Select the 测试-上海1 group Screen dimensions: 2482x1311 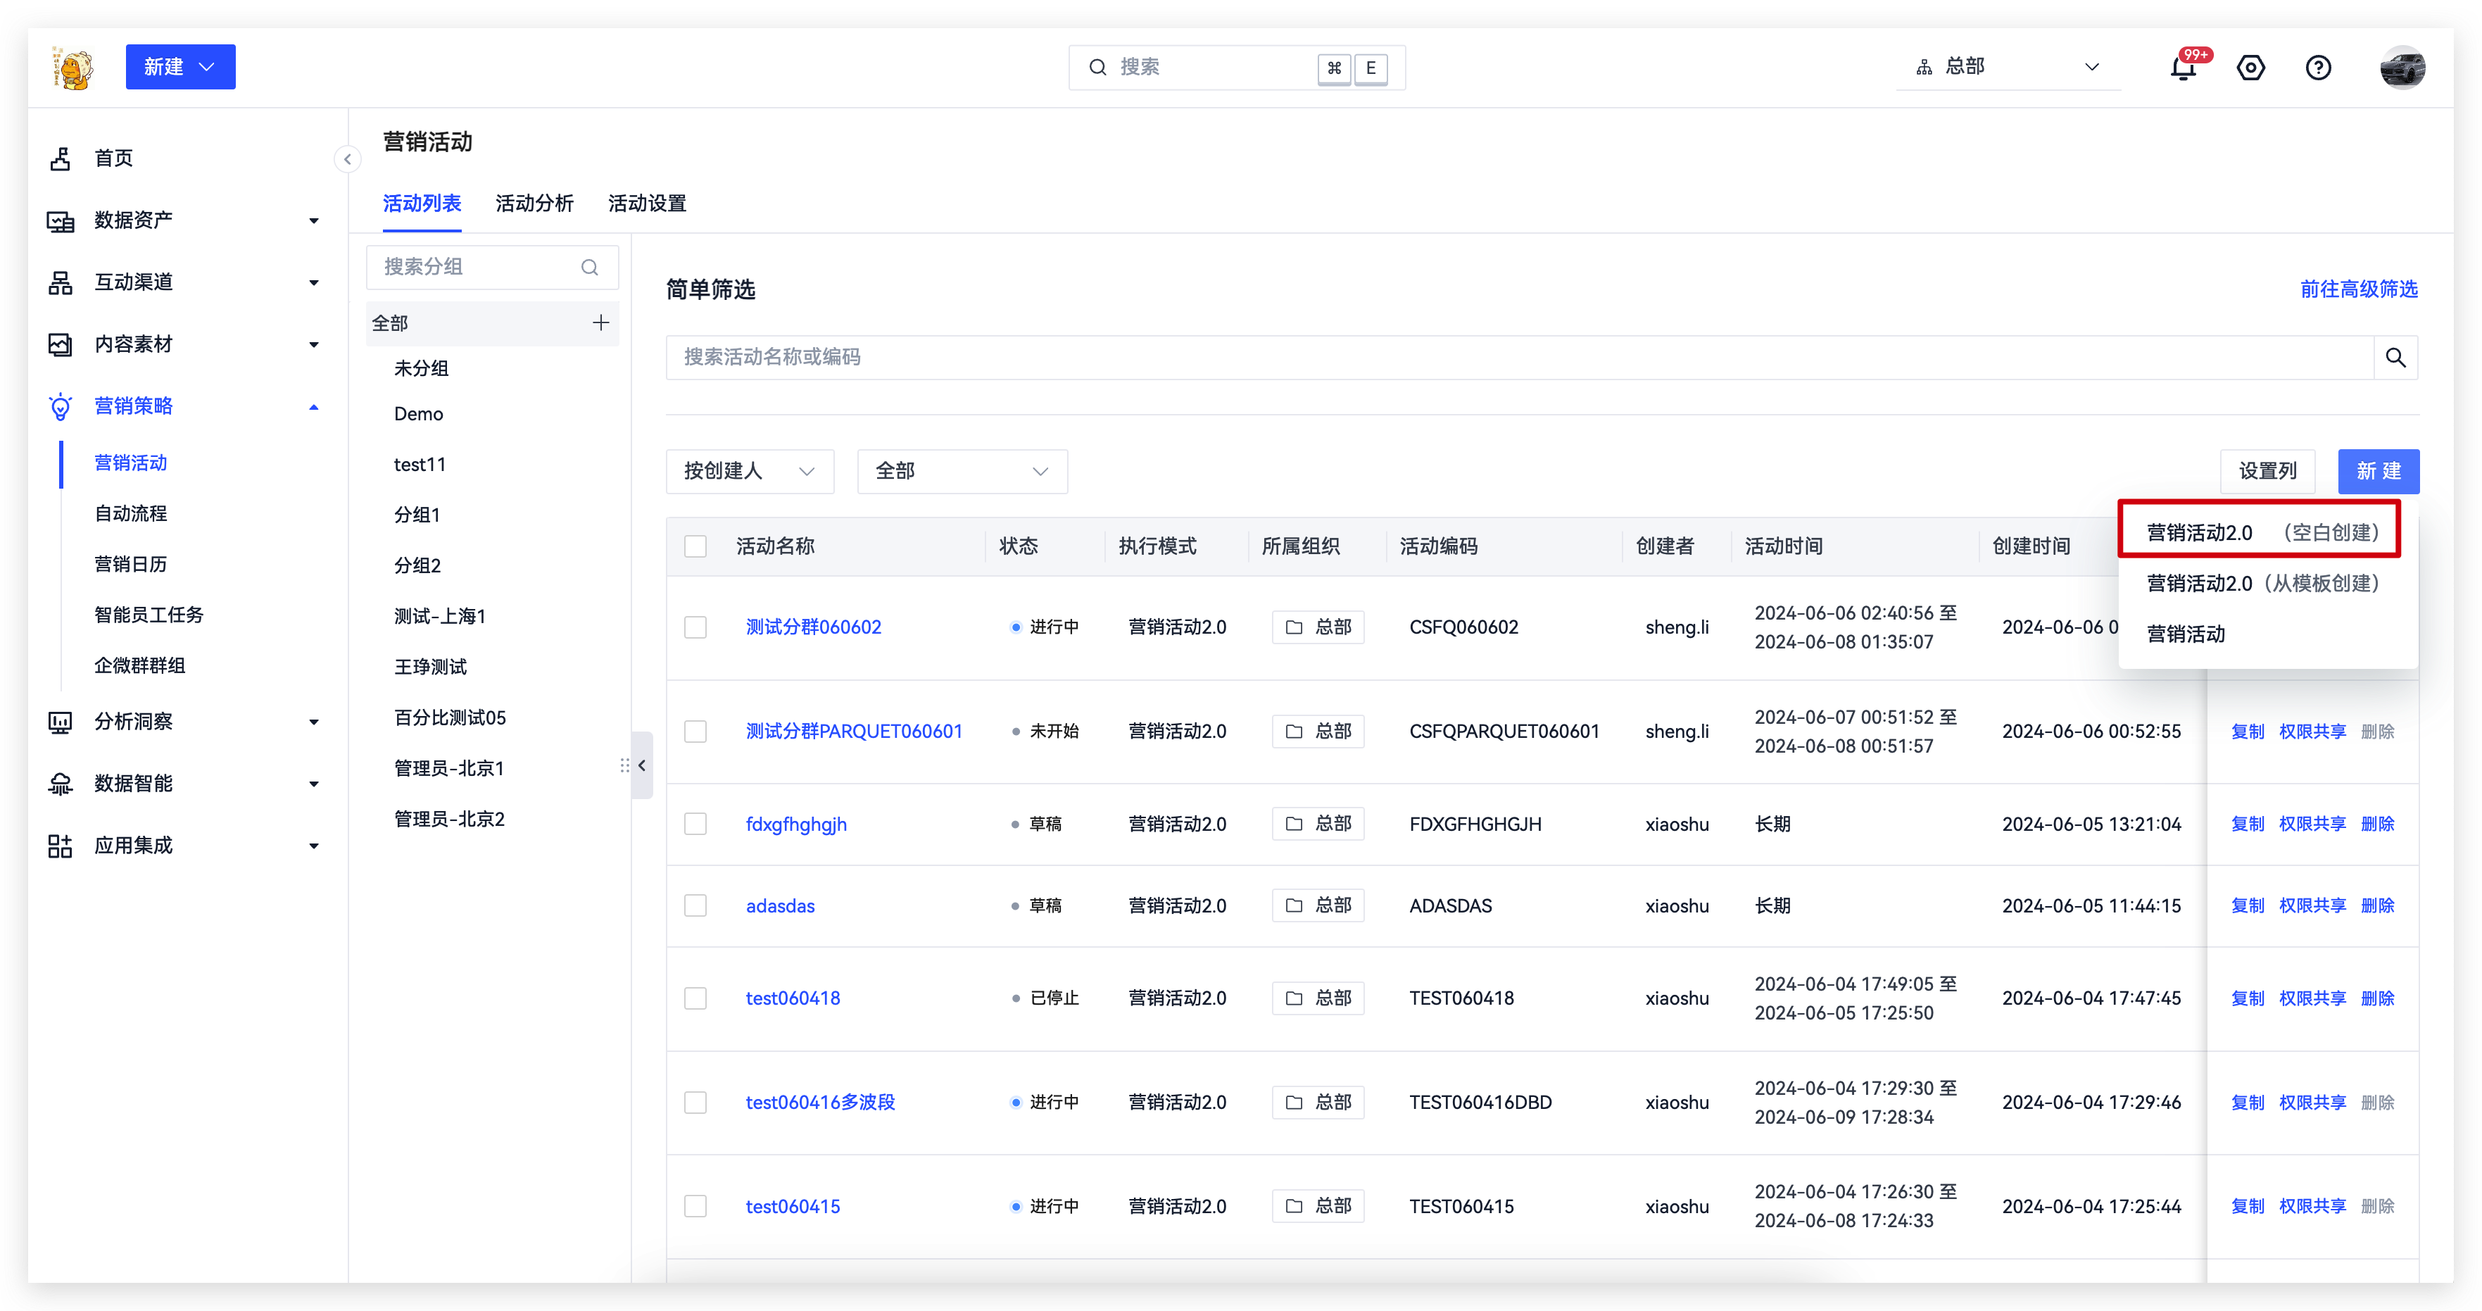click(x=441, y=617)
